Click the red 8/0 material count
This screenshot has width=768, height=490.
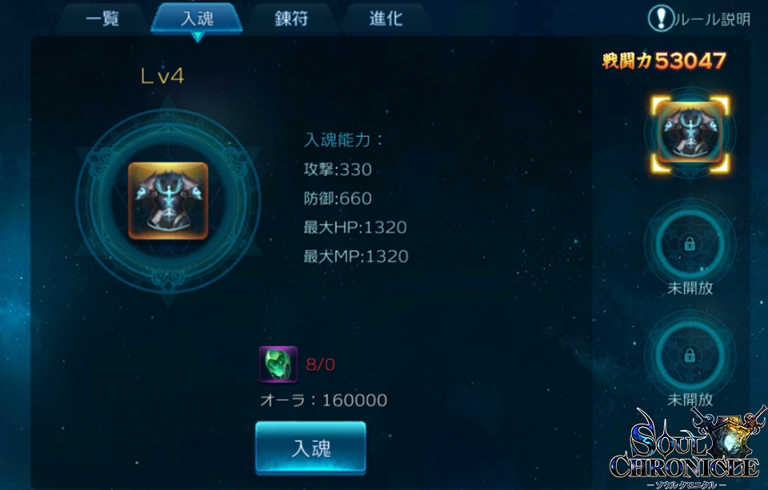point(320,365)
